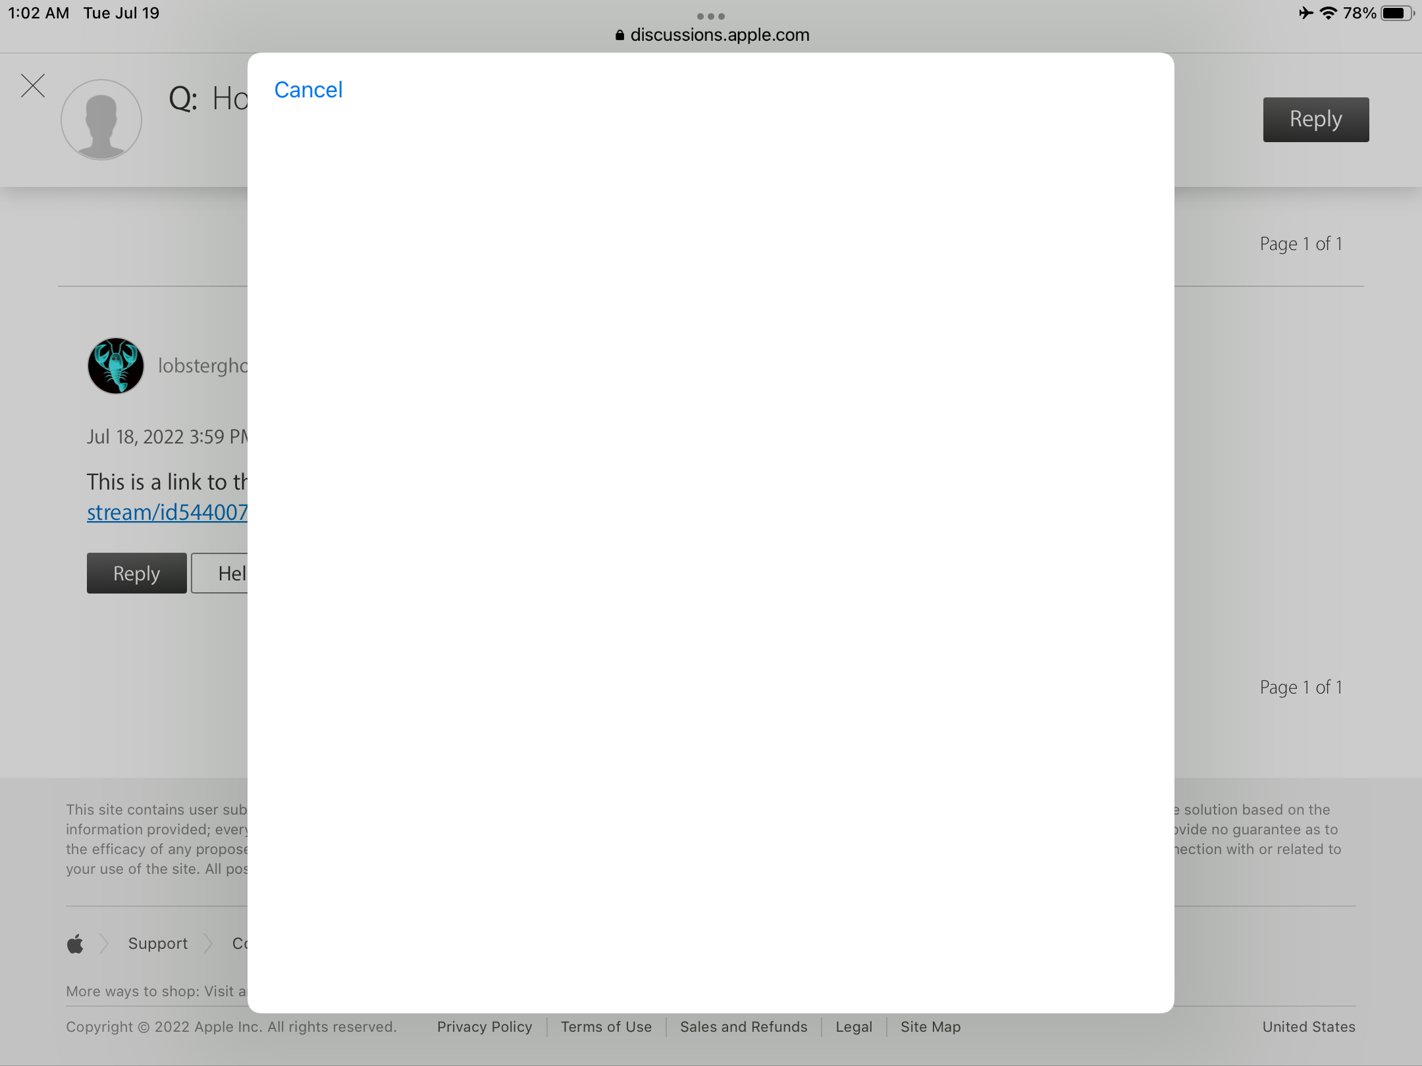
Task: Close the thread with the X icon
Action: click(x=33, y=86)
